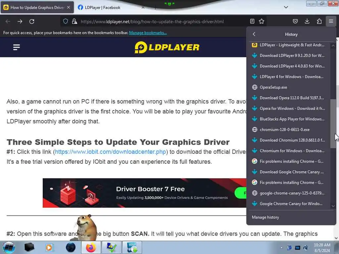Show hidden system tray icons
Screen dimensions: 339x254
click(x=281, y=248)
